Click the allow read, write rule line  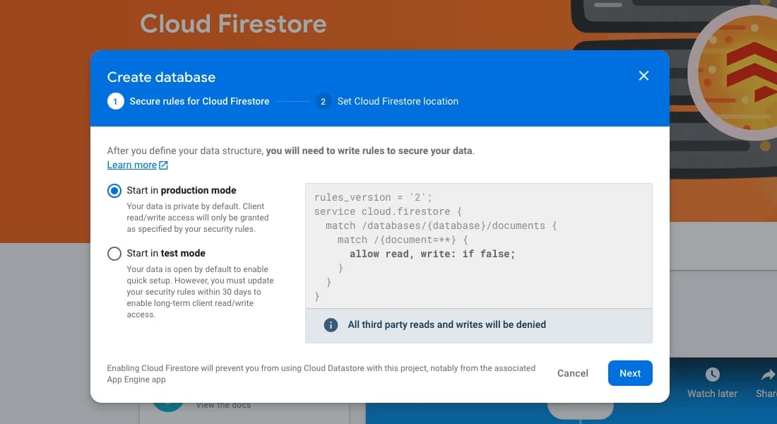[432, 254]
